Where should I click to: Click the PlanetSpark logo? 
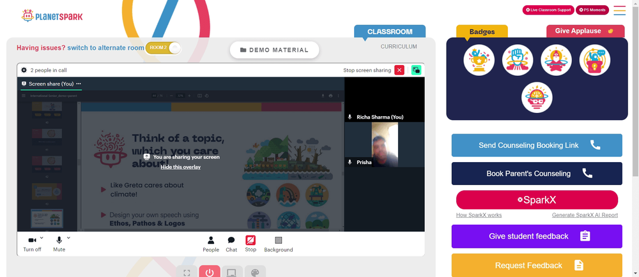click(x=52, y=16)
